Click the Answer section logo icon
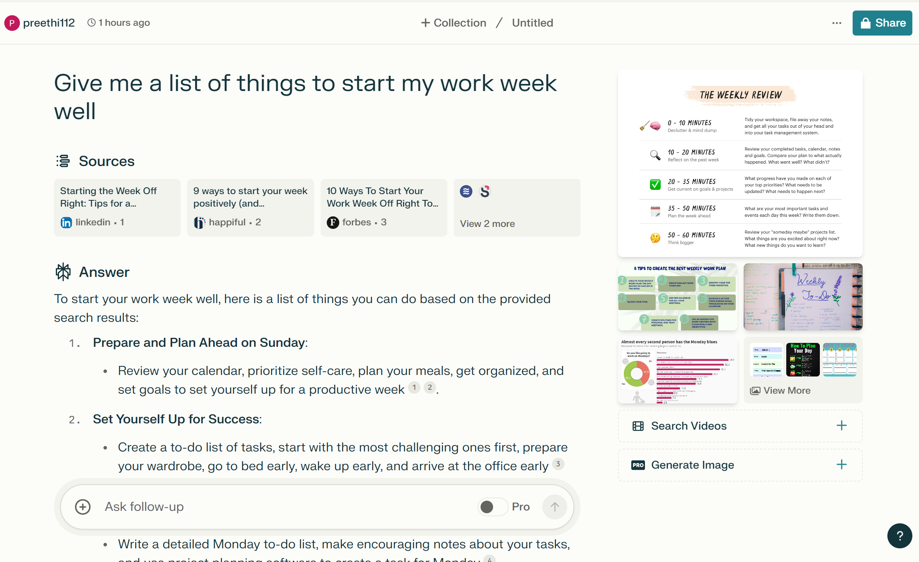The image size is (919, 562). 63,272
